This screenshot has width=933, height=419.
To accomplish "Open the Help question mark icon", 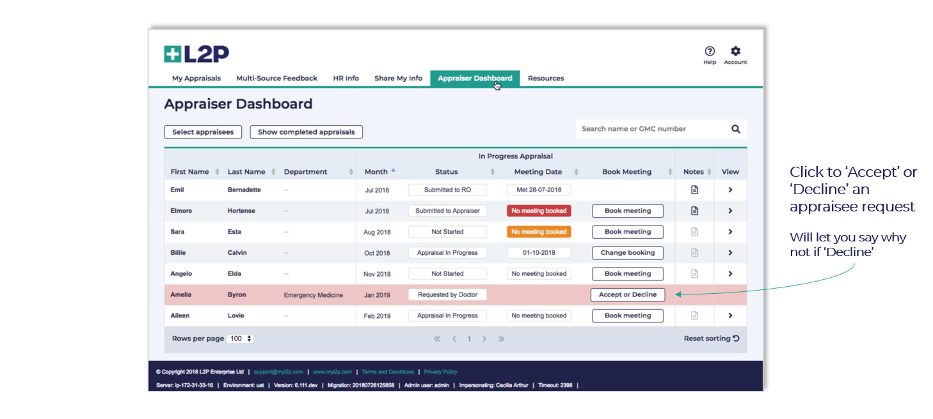I will pyautogui.click(x=710, y=52).
